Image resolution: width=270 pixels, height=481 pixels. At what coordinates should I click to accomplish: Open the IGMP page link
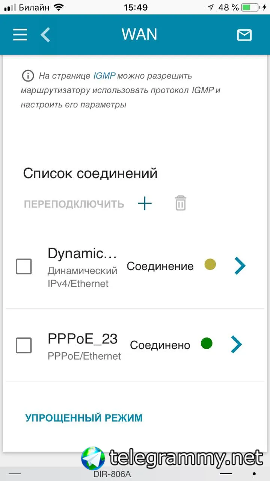click(104, 76)
